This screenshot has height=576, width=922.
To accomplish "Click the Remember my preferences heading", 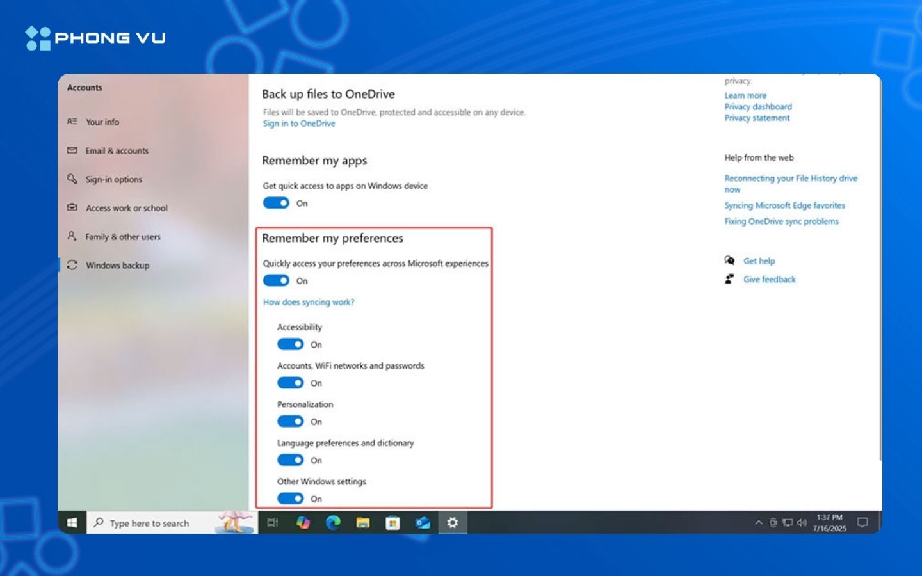I will click(x=333, y=238).
